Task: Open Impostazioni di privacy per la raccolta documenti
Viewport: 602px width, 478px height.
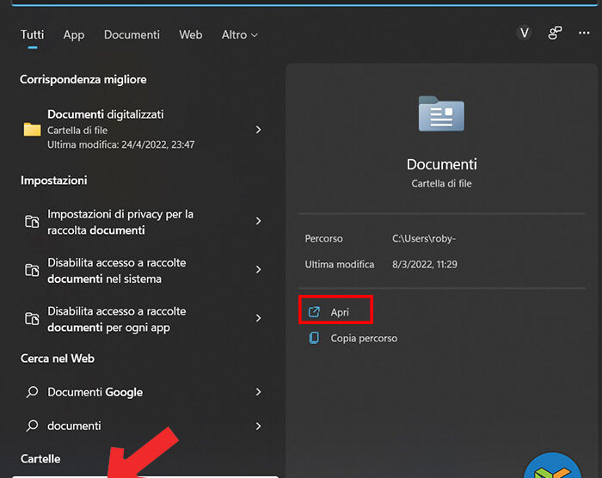Action: [120, 222]
